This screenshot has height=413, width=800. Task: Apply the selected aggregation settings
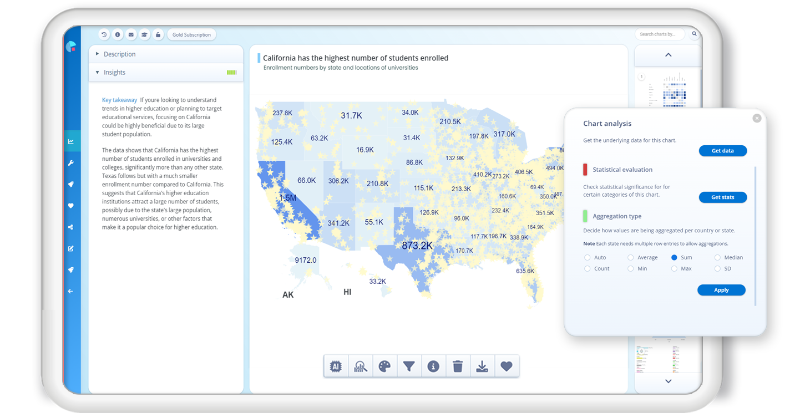721,289
